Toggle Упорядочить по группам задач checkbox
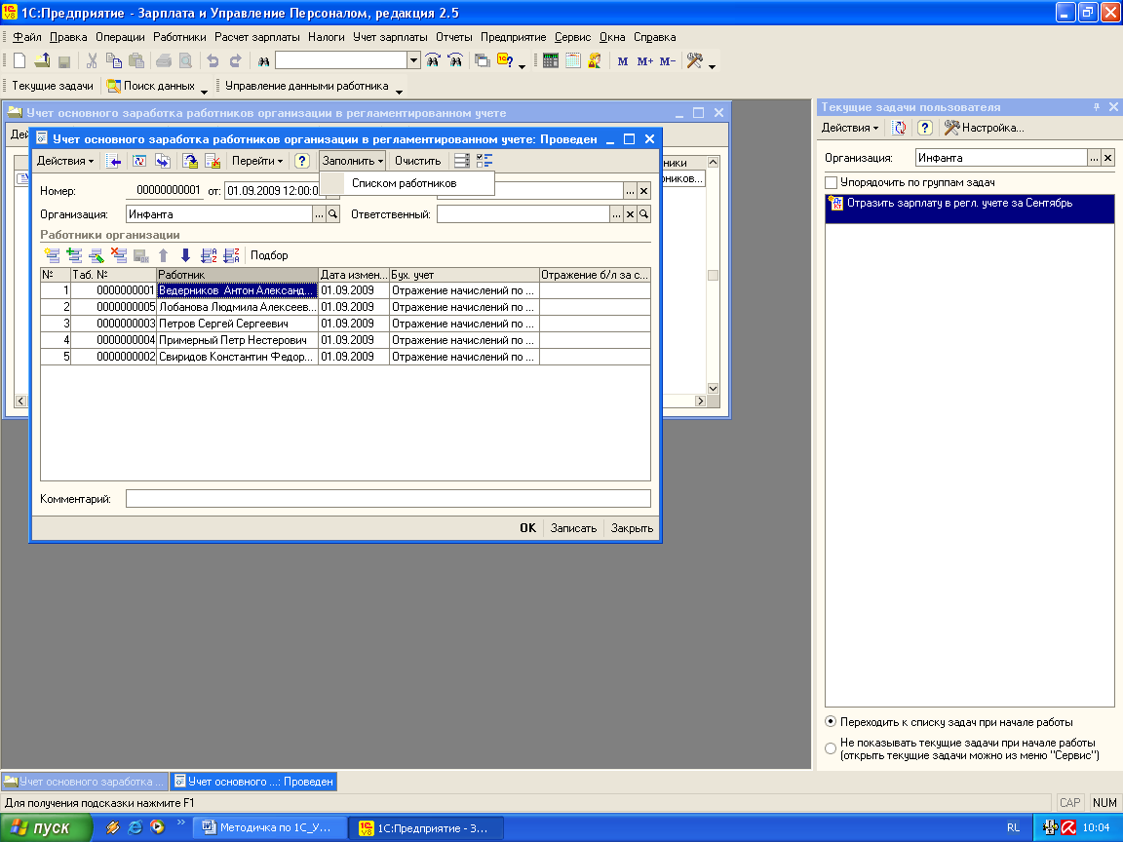The image size is (1123, 842). pos(831,182)
